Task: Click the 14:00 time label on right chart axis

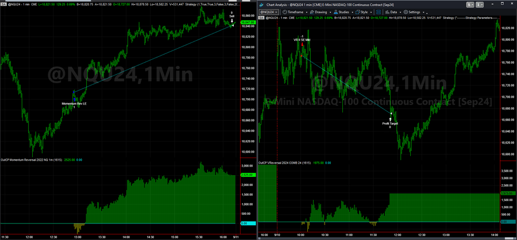Action: coord(496,235)
